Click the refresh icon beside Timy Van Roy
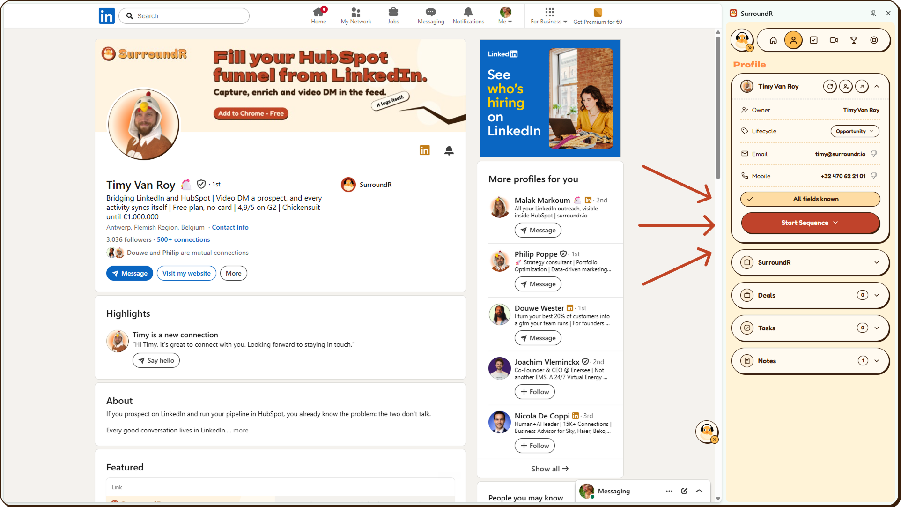The width and height of the screenshot is (901, 507). click(x=830, y=86)
